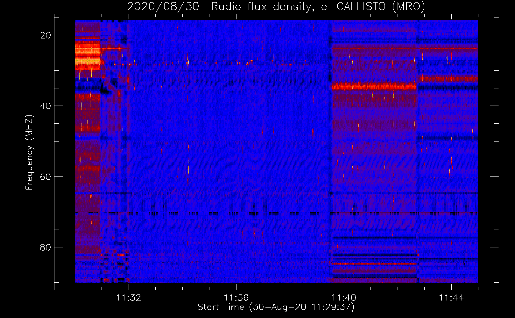515x318 pixels.
Task: Click the frequency tick label 80
Action: tap(46, 247)
